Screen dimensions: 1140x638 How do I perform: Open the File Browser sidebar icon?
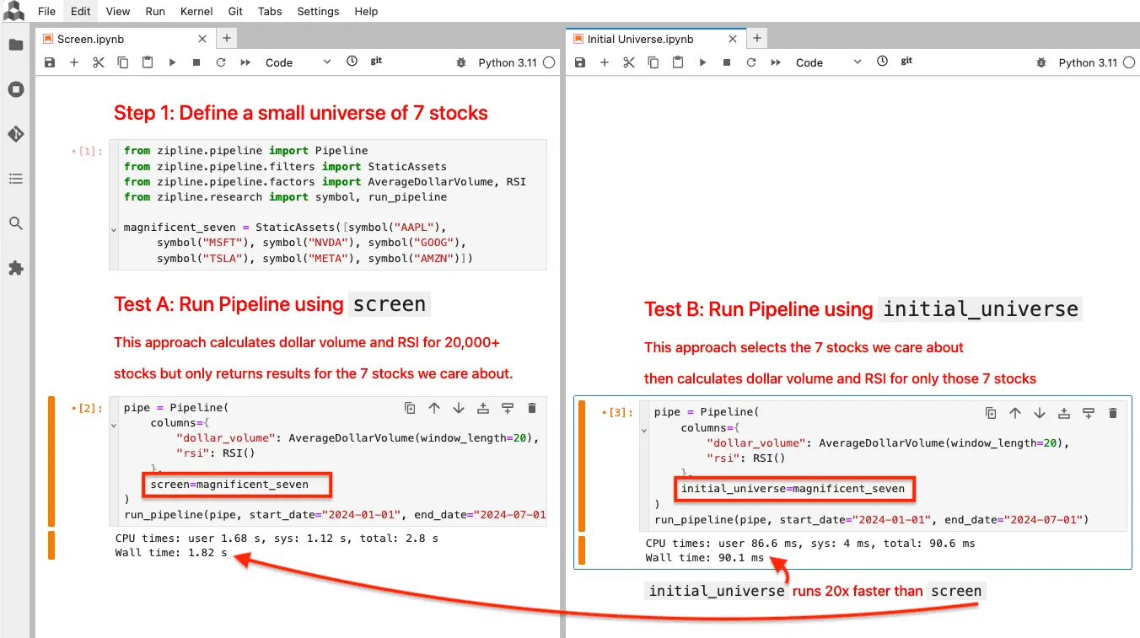16,45
